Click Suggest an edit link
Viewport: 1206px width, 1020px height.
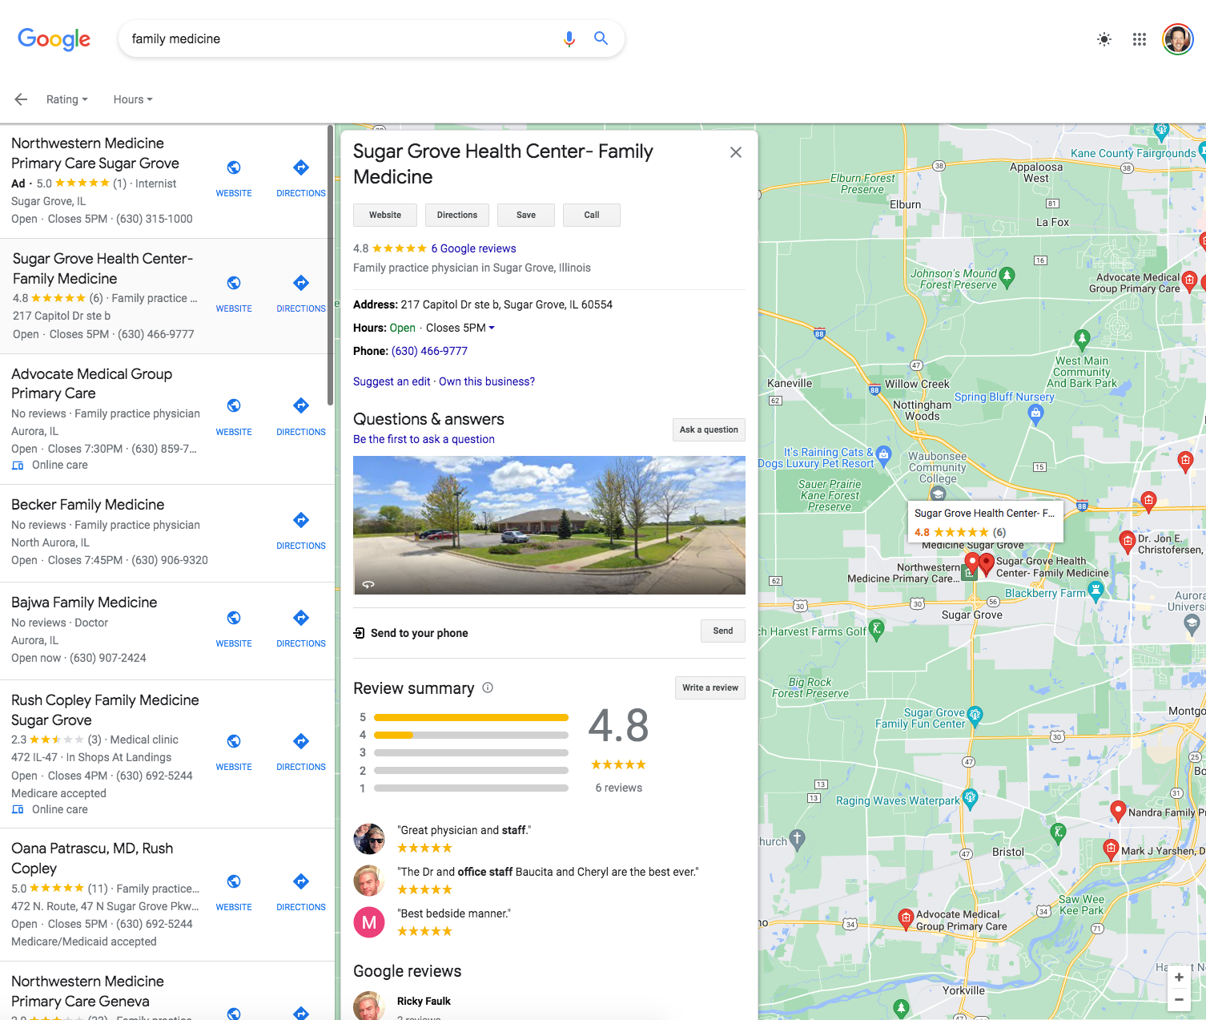point(392,381)
